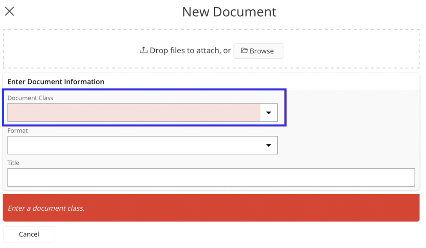Open the Format dropdown arrow
The image size is (426, 248).
[268, 145]
